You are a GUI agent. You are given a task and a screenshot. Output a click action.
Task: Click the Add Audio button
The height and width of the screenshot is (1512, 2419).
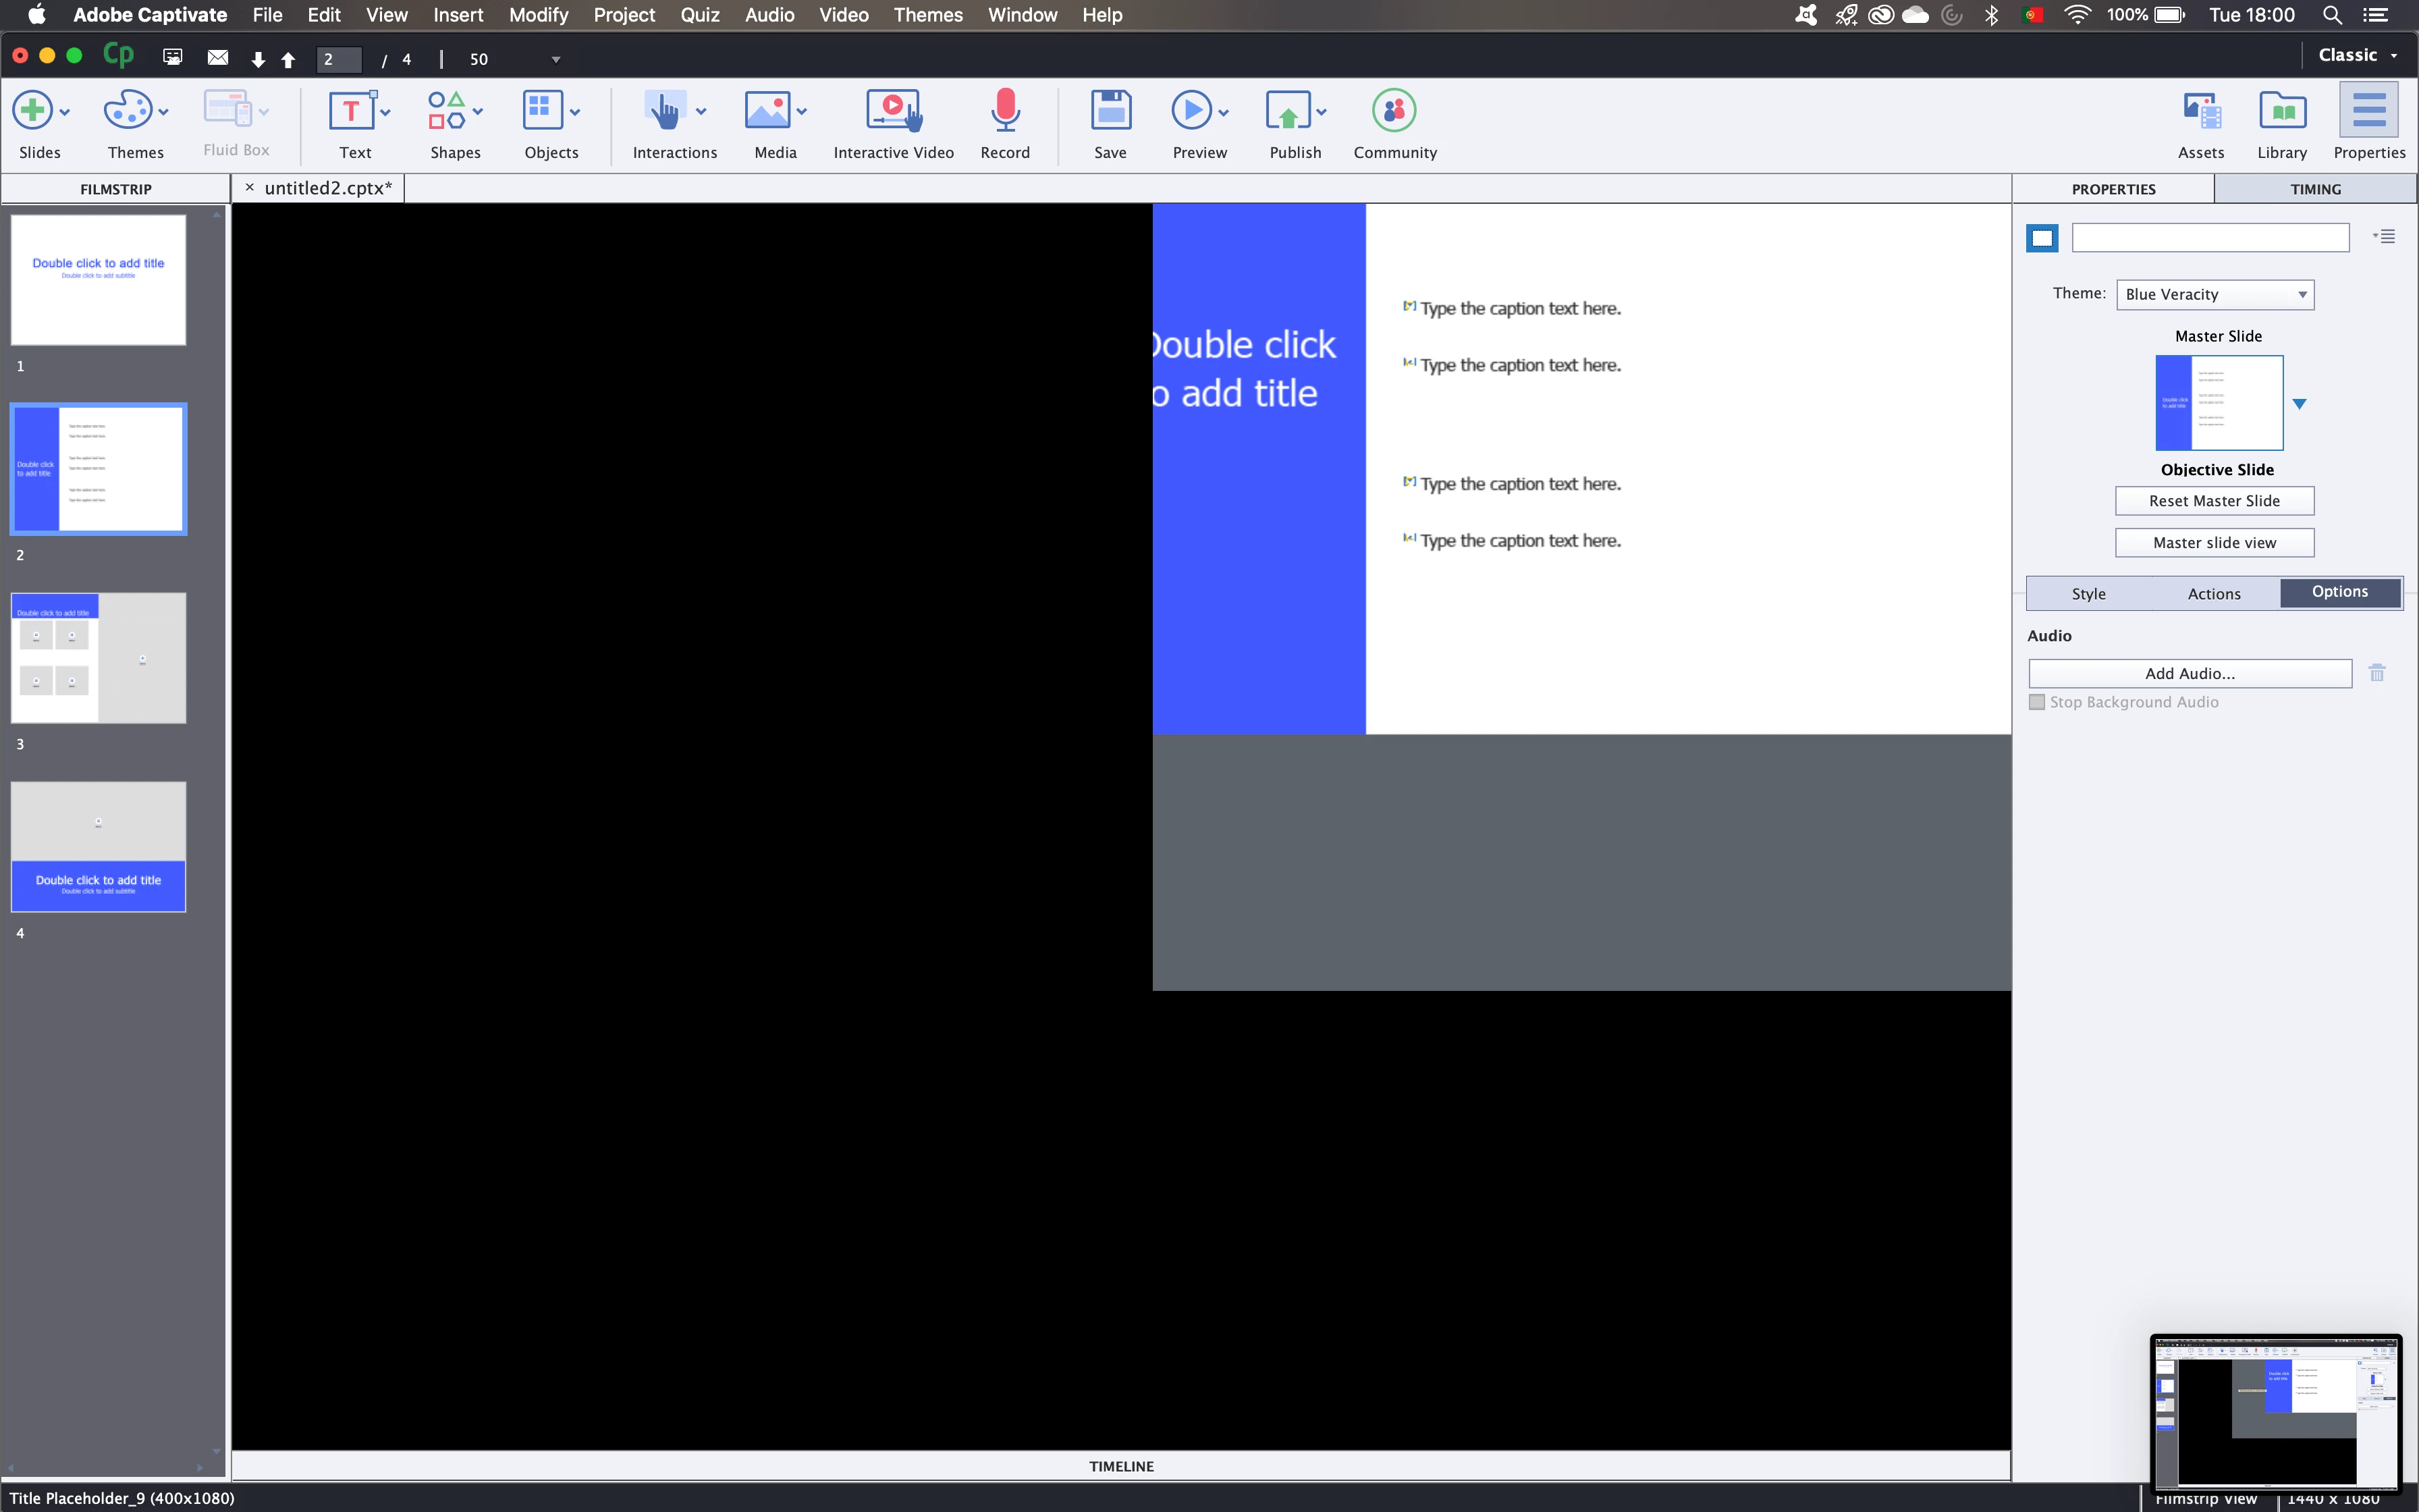coord(2189,673)
